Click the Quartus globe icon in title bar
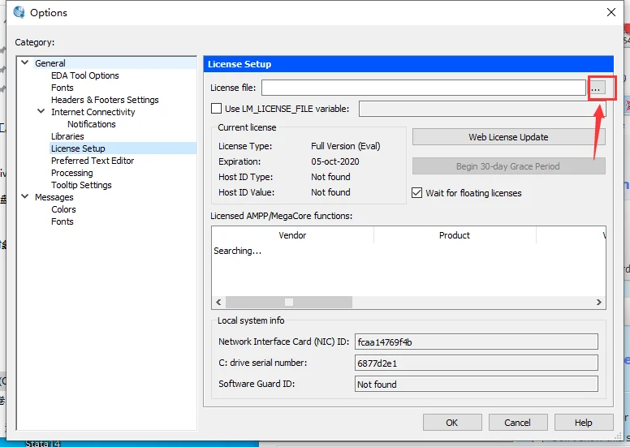This screenshot has width=630, height=447. click(x=19, y=12)
